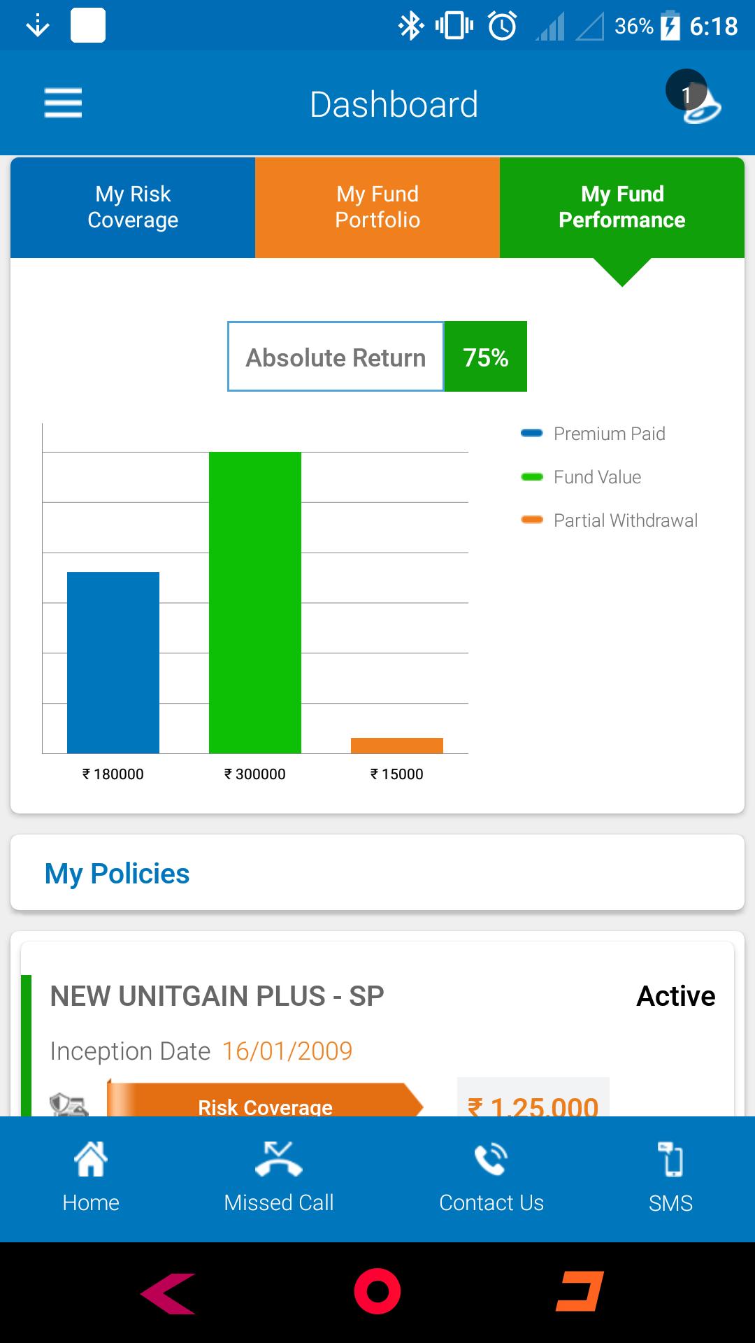This screenshot has width=755, height=1343.
Task: Open the hamburger navigation menu
Action: pyautogui.click(x=63, y=103)
